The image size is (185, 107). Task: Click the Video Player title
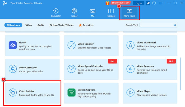(x=144, y=91)
